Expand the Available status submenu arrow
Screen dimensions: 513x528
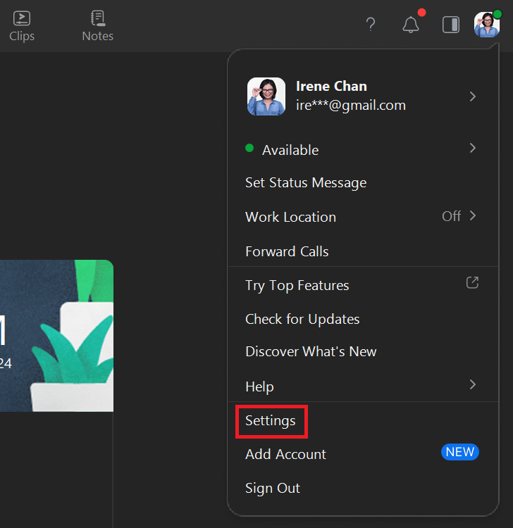coord(473,148)
